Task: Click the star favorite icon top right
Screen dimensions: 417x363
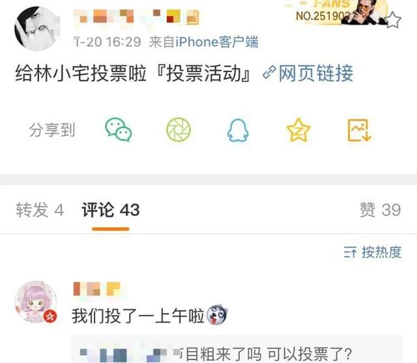Action: pyautogui.click(x=393, y=20)
